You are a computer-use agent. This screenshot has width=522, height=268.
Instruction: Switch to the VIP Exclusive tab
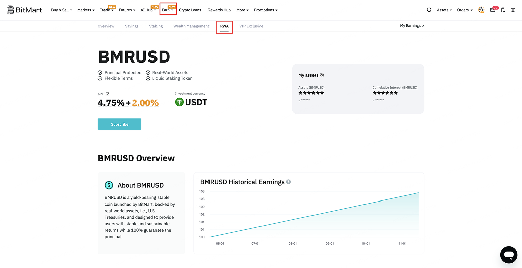[251, 26]
